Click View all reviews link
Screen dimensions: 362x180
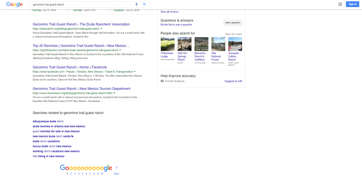(x=169, y=12)
